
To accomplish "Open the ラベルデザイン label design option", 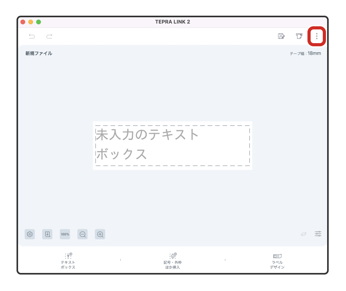I will pyautogui.click(x=277, y=261).
